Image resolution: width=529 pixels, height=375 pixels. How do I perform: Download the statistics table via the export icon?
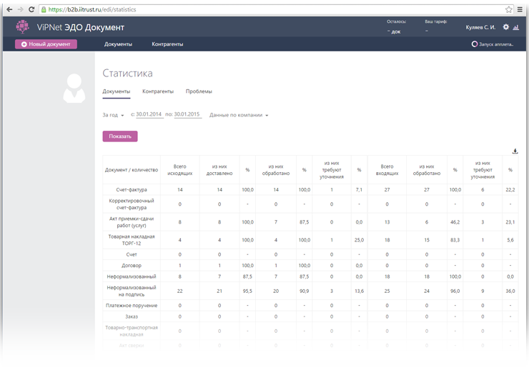pyautogui.click(x=515, y=151)
